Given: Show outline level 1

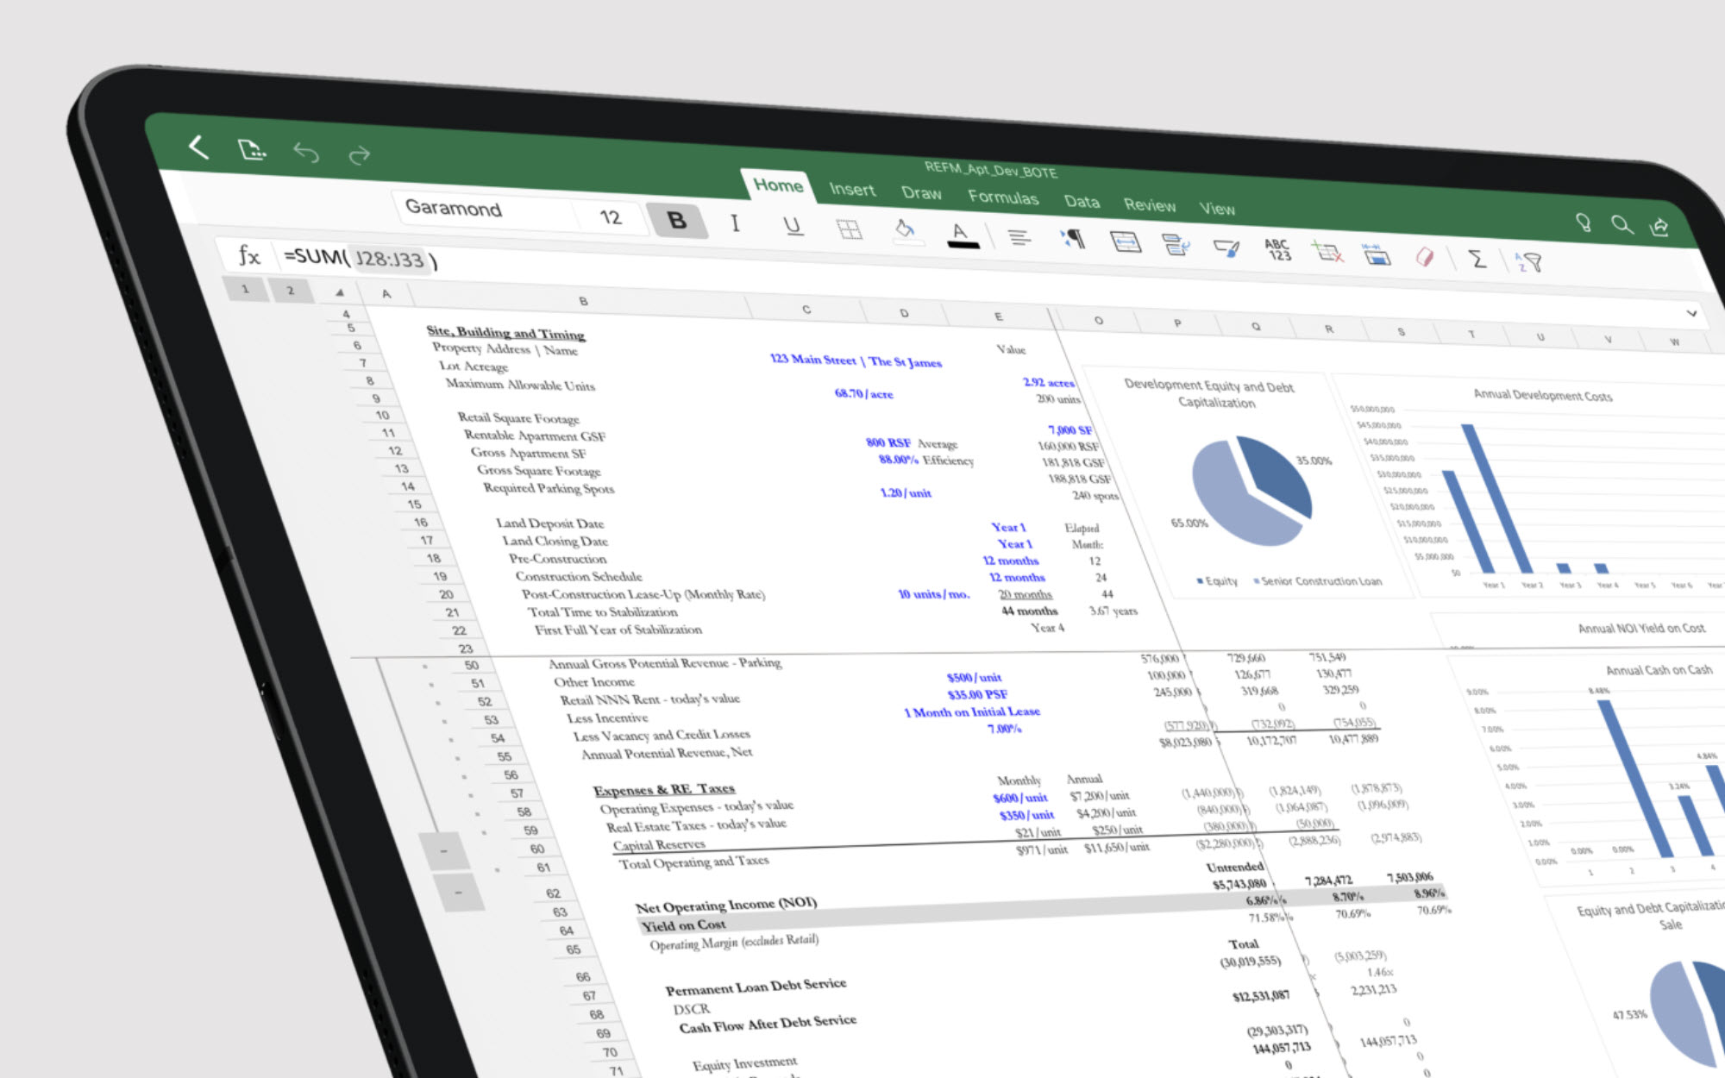Looking at the screenshot, I should [x=245, y=288].
